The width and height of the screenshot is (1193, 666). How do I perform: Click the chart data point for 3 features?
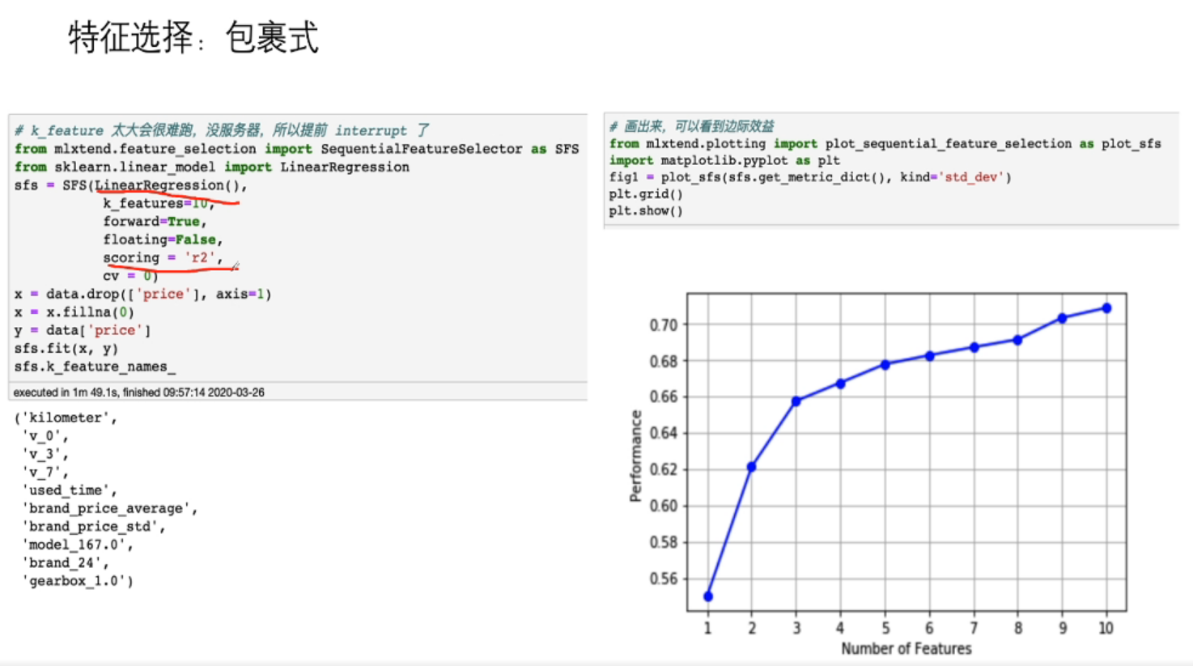pyautogui.click(x=796, y=401)
